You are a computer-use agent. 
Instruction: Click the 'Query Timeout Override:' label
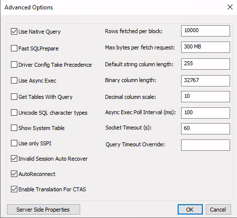click(x=135, y=144)
